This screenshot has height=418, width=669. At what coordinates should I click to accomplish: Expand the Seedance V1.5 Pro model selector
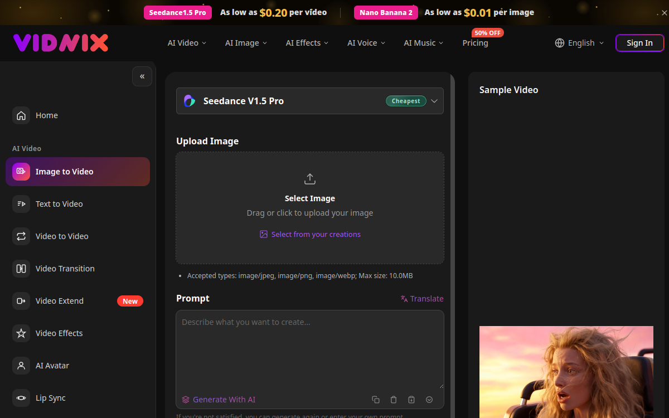(310, 101)
